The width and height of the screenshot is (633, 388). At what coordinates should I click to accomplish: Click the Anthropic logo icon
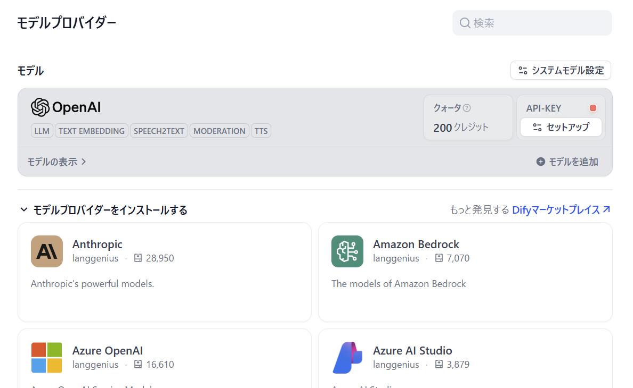coord(47,251)
